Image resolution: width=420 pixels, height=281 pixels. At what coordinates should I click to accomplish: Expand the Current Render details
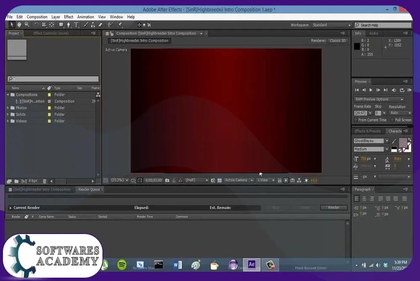pyautogui.click(x=10, y=208)
